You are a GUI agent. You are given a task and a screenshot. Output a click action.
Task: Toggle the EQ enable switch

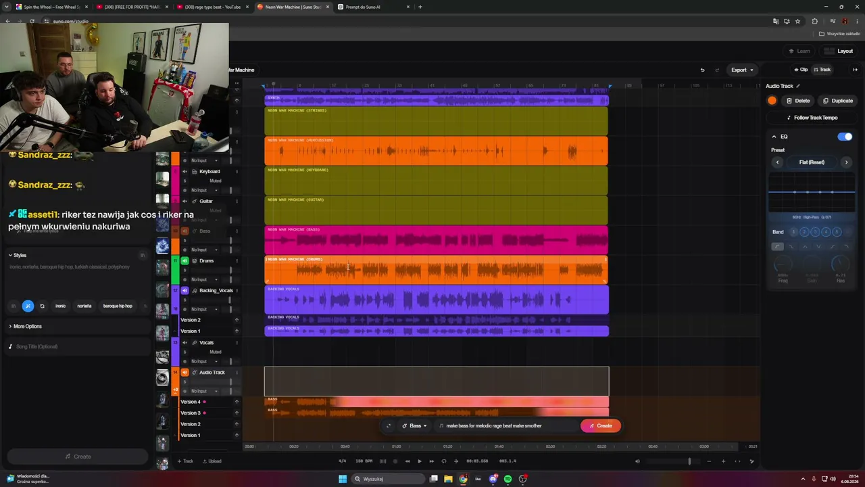click(845, 137)
